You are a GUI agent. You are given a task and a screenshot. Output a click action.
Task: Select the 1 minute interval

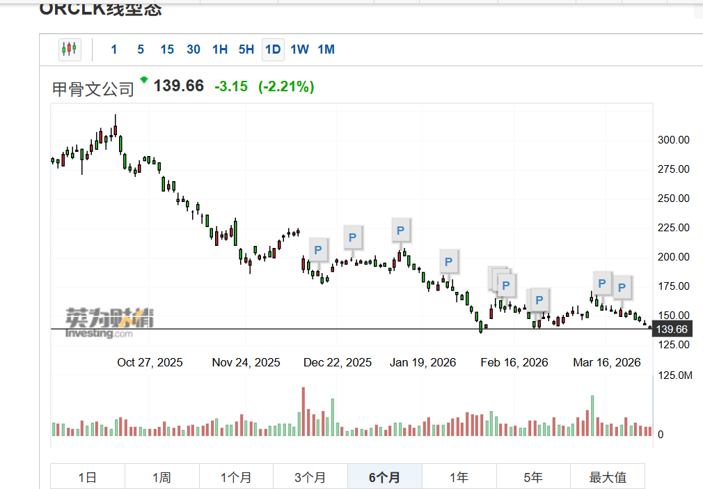coord(114,49)
